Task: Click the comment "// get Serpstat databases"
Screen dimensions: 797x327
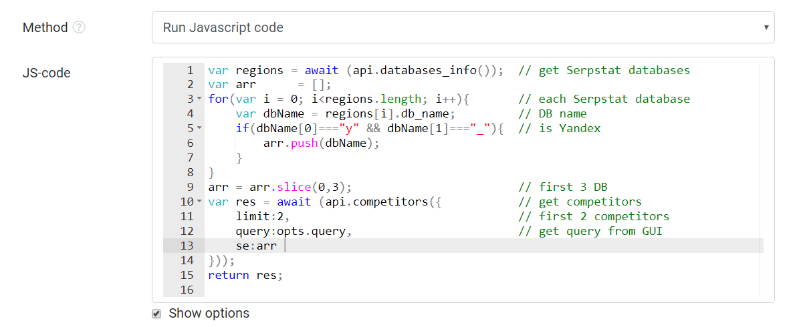Action: point(604,70)
